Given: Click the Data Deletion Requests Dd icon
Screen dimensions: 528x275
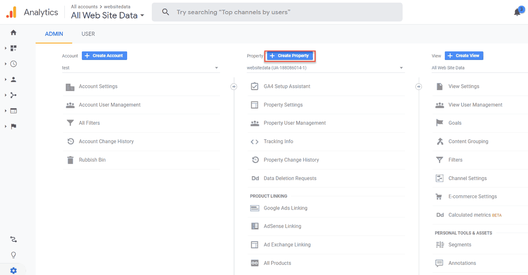Looking at the screenshot, I should 255,178.
